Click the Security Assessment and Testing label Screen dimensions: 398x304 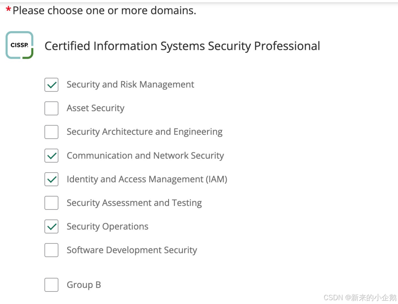(x=134, y=203)
